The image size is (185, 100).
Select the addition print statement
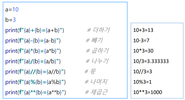pos(35,30)
